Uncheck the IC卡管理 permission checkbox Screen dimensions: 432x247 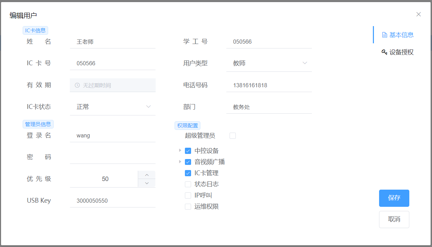pos(188,173)
